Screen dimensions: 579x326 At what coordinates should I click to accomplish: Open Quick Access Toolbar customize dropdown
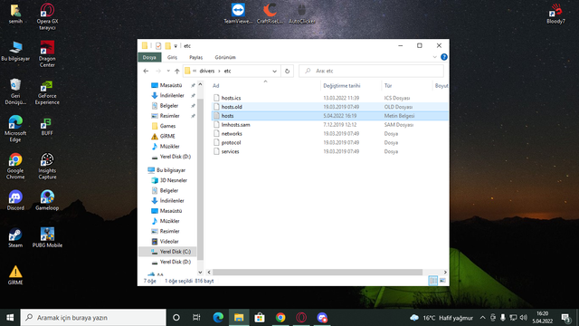coord(176,46)
